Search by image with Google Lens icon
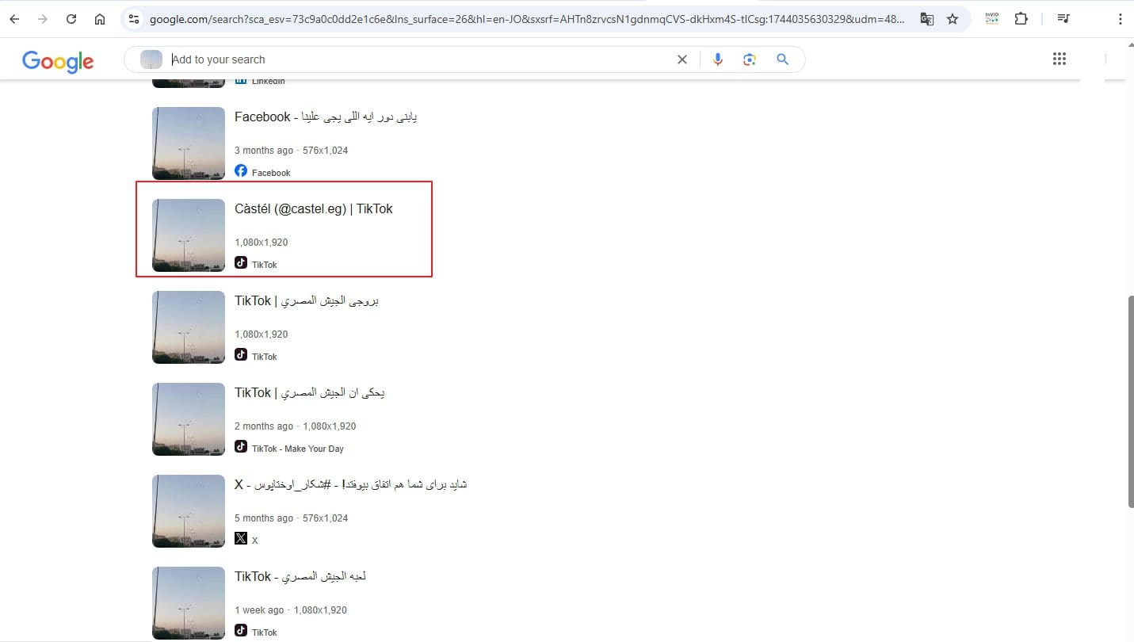 click(x=750, y=59)
